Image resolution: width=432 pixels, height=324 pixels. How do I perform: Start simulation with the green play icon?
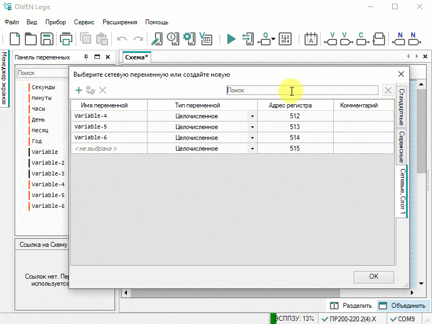coord(231,39)
